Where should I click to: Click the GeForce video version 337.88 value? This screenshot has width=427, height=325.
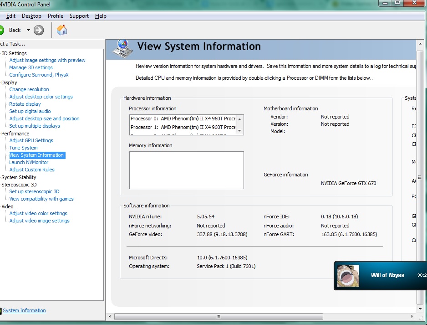tap(222, 234)
